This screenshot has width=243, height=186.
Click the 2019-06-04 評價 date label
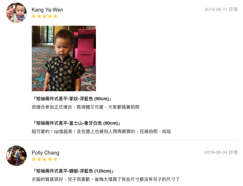[221, 152]
